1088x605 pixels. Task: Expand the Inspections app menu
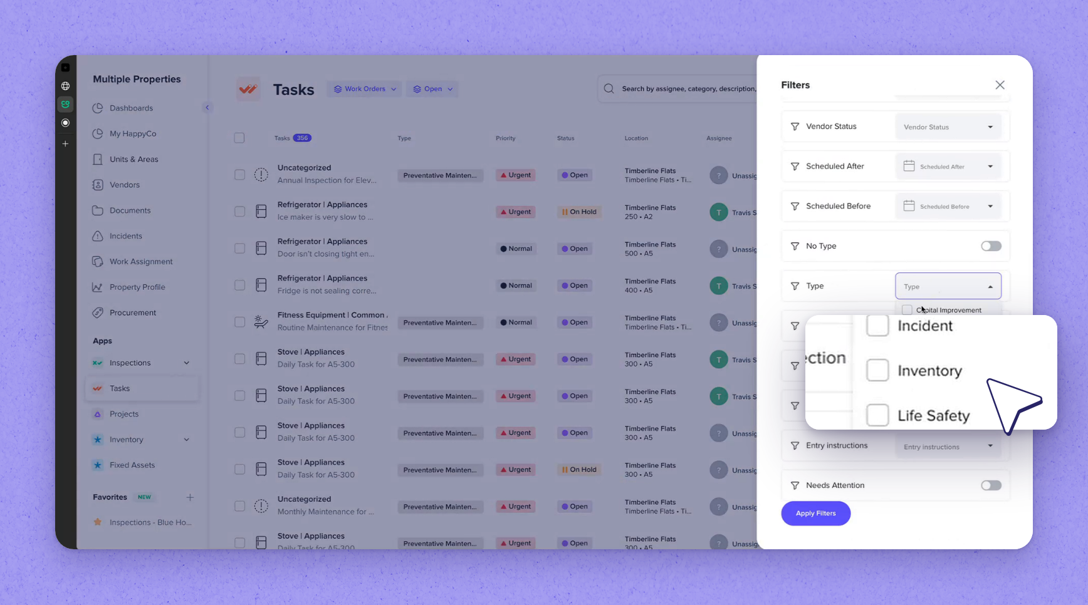point(186,363)
